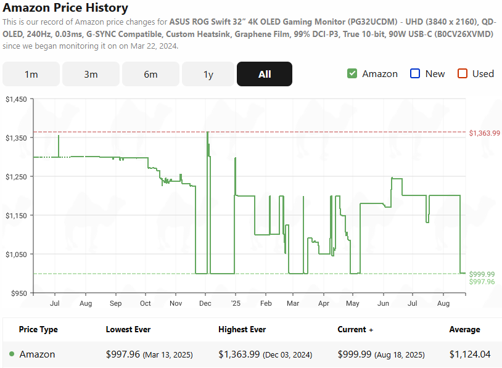Select the 1y time range tab

pos(208,74)
